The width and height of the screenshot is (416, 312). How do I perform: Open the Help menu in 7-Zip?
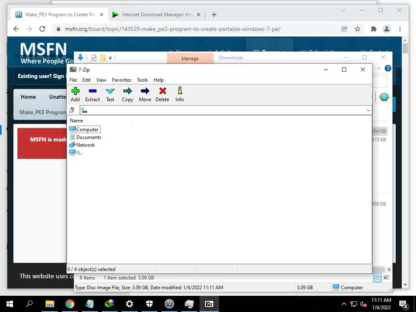click(158, 80)
